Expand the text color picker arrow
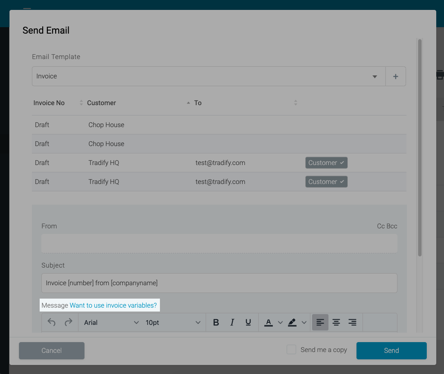This screenshot has height=374, width=444. point(280,322)
